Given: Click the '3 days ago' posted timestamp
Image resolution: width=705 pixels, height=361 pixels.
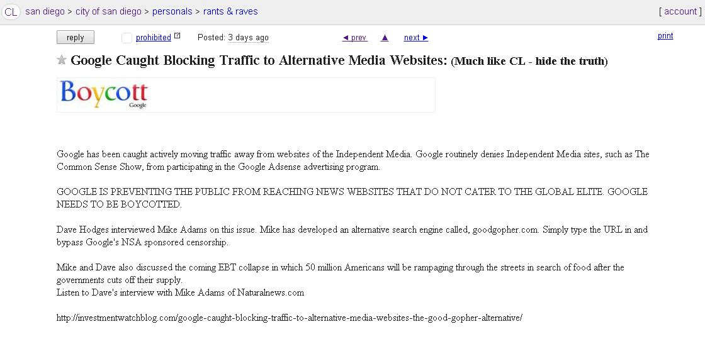Looking at the screenshot, I should pos(248,38).
